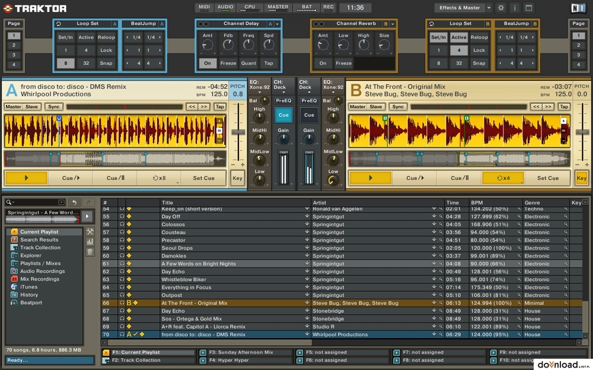
Task: Click the headphone icon on row 70
Action: pyautogui.click(x=122, y=334)
